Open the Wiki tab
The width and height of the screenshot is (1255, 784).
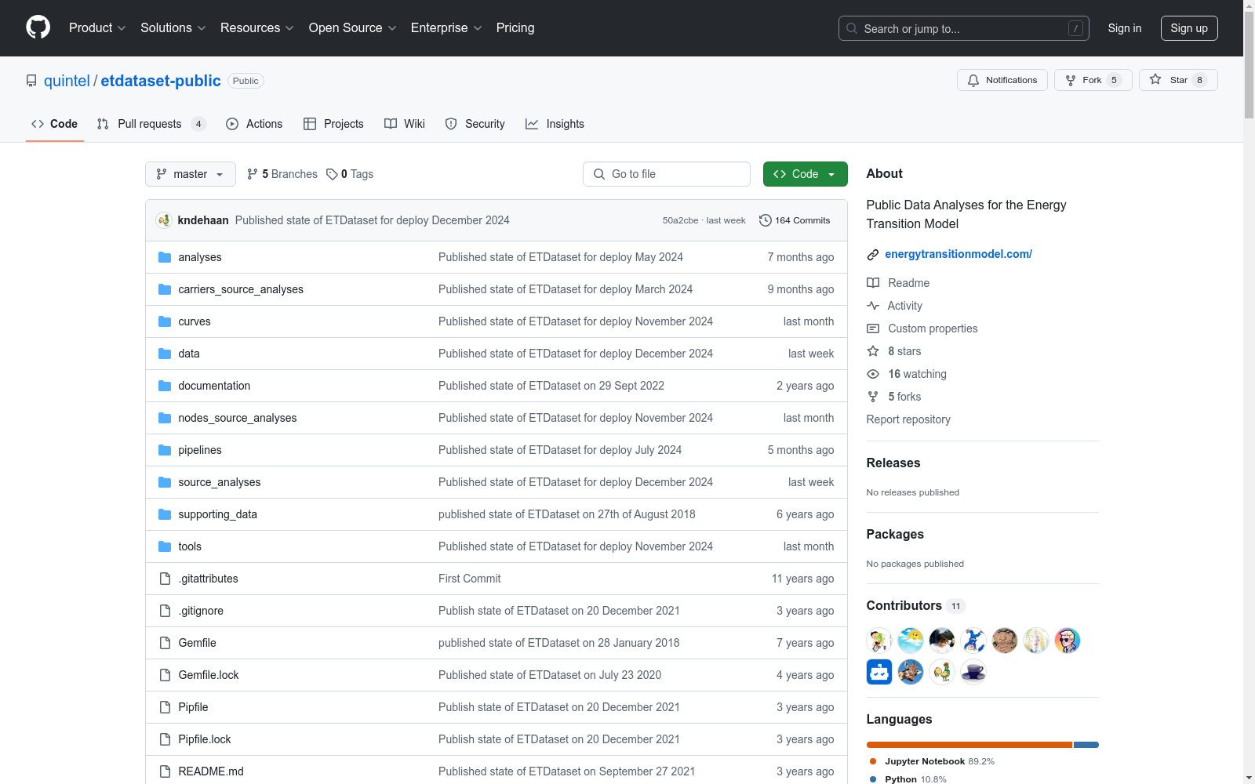point(405,124)
